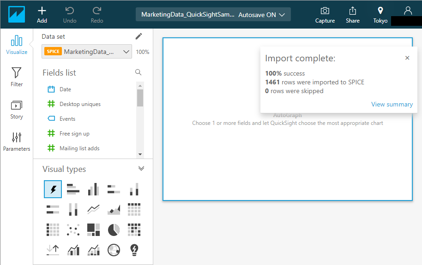The height and width of the screenshot is (265, 422).
Task: Select the tree map visual type
Action: point(93,229)
